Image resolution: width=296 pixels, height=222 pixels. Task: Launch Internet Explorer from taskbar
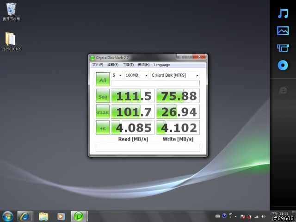click(x=25, y=216)
